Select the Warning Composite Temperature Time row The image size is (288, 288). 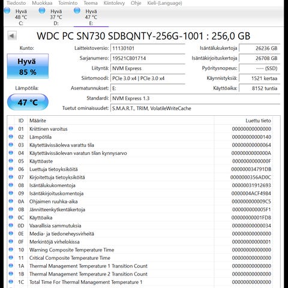point(140,250)
